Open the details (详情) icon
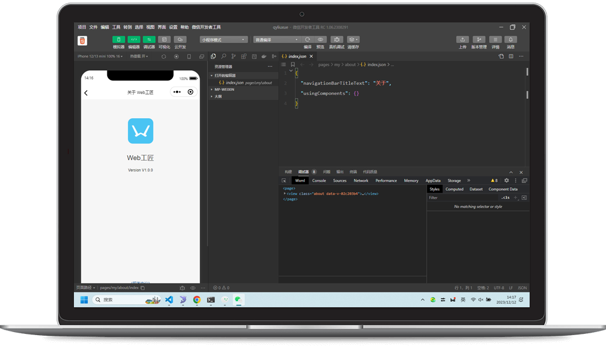The image size is (606, 346). (x=495, y=39)
